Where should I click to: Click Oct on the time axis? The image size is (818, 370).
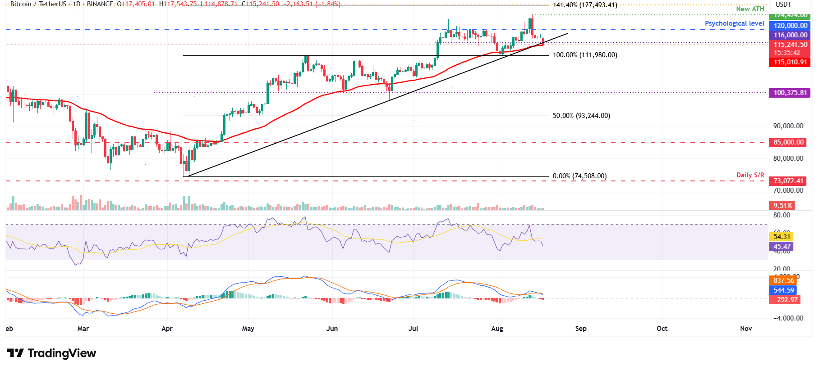662,329
